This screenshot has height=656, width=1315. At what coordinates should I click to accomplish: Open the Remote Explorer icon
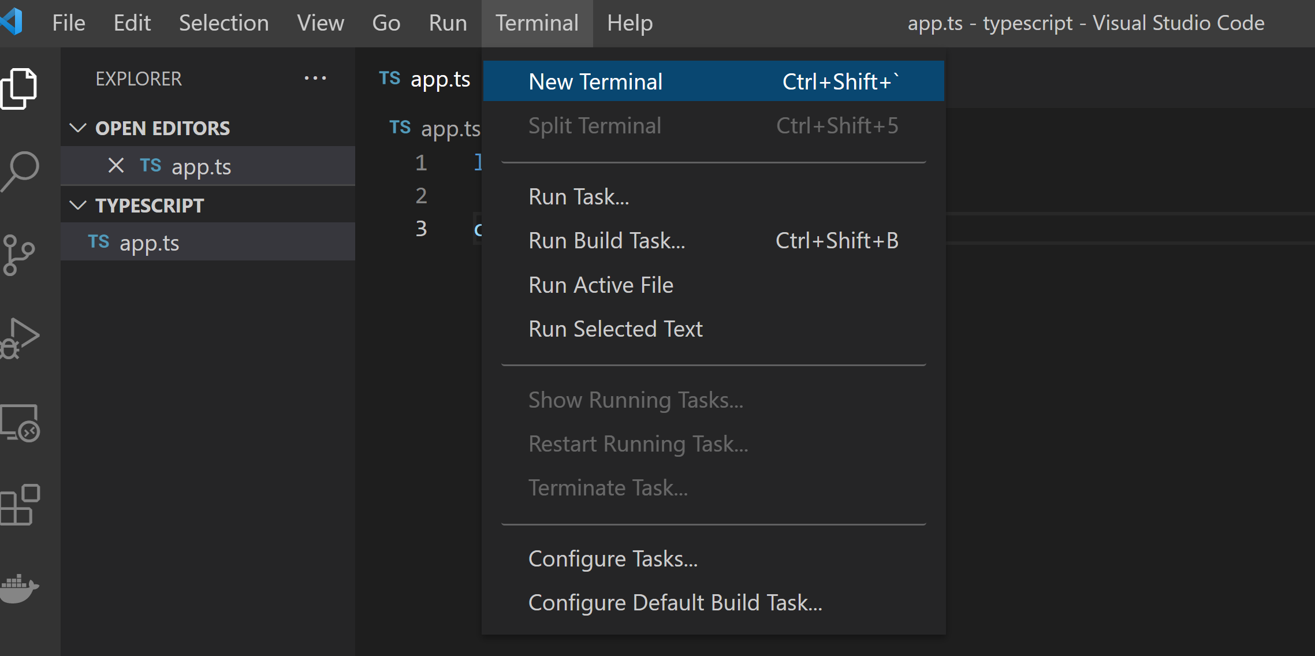pyautogui.click(x=20, y=423)
